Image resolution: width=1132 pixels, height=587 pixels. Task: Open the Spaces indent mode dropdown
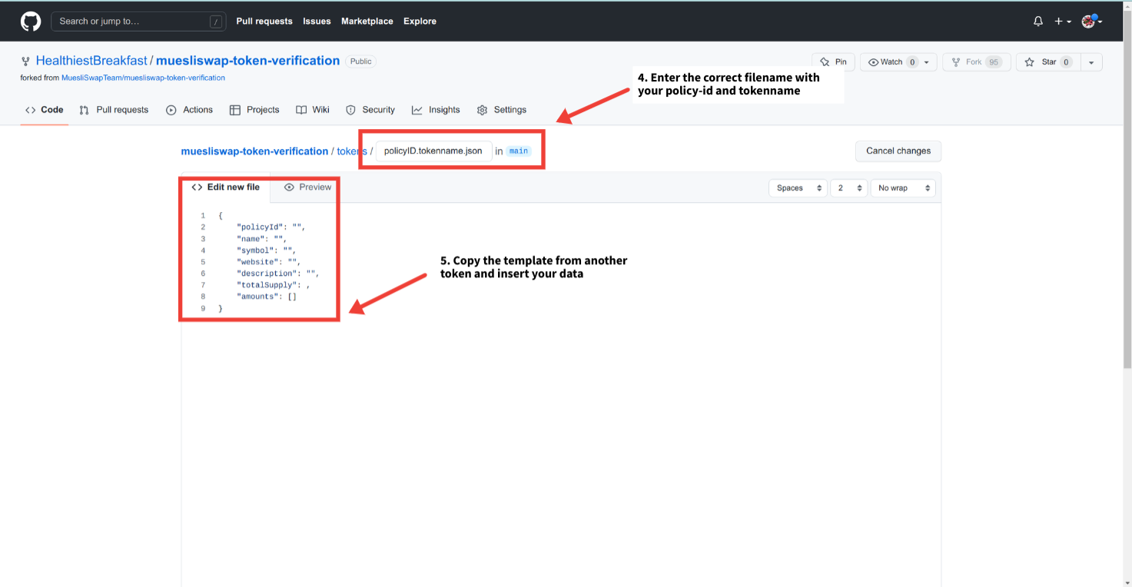(798, 188)
